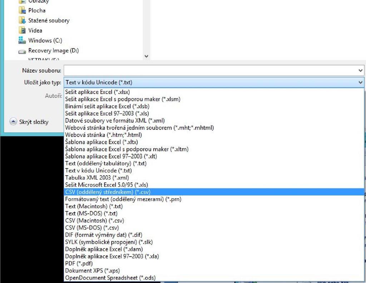This screenshot has width=366, height=283.
Task: Select Webová stránka (*.htm;*.html)
Action: [x=214, y=135]
